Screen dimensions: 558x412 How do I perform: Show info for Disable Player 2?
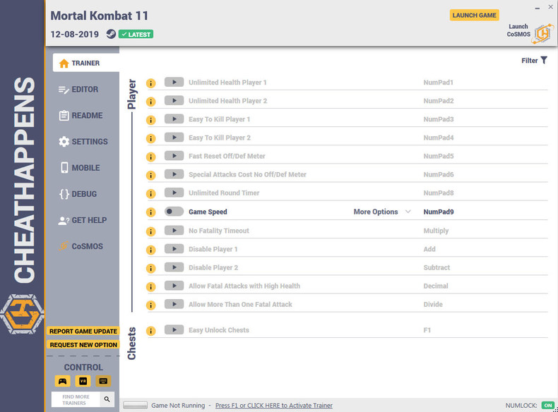coord(151,268)
